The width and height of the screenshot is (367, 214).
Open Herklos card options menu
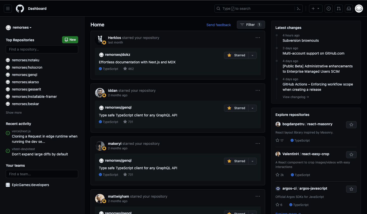point(258,38)
